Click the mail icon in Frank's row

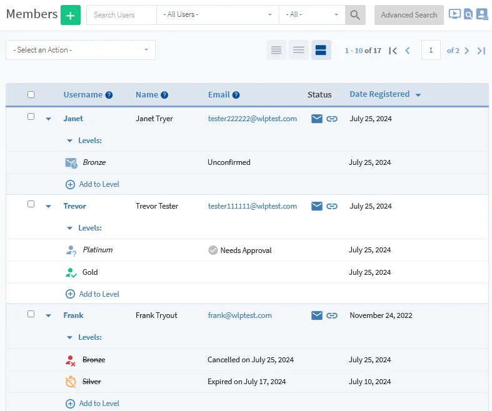click(x=317, y=315)
